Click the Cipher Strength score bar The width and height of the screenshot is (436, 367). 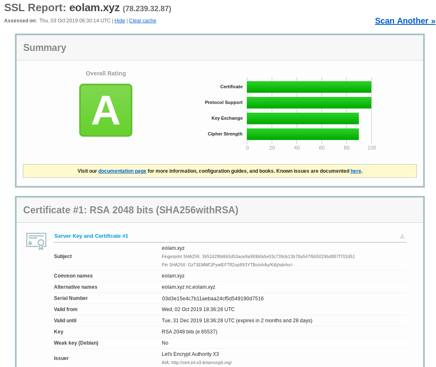point(302,134)
